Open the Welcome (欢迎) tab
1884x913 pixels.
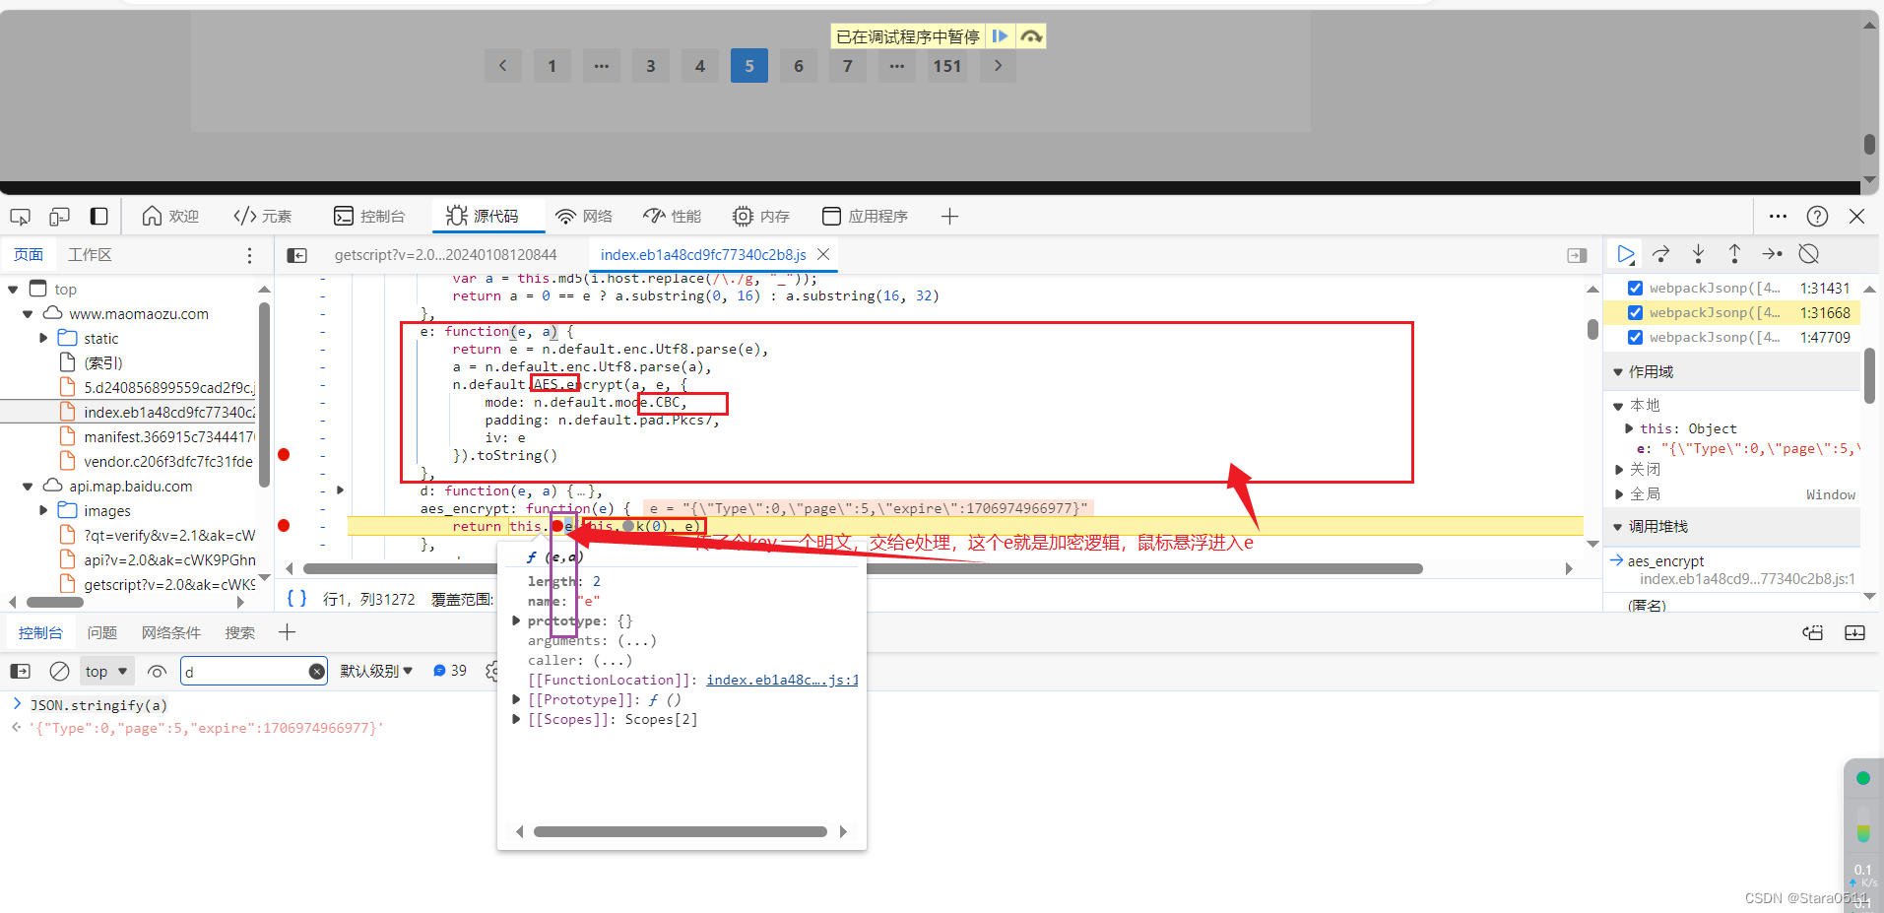170,216
